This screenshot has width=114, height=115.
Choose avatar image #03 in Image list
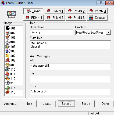(14, 37)
